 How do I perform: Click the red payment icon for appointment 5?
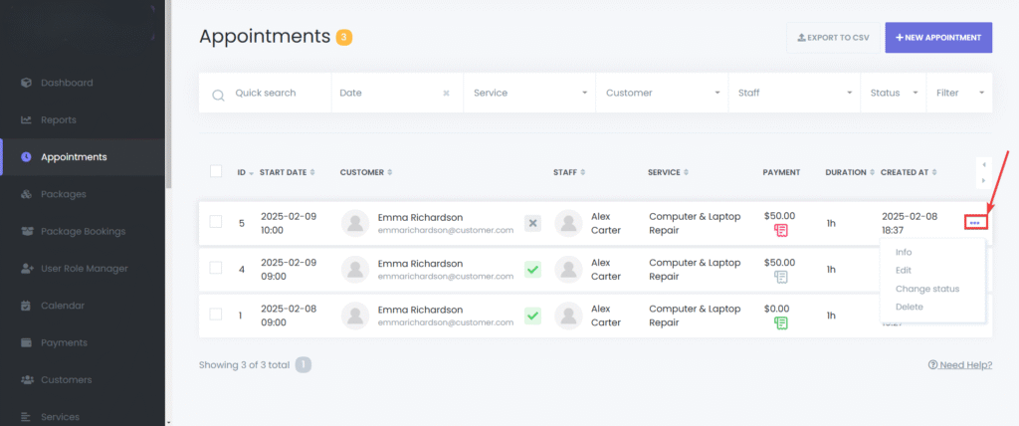coord(781,232)
